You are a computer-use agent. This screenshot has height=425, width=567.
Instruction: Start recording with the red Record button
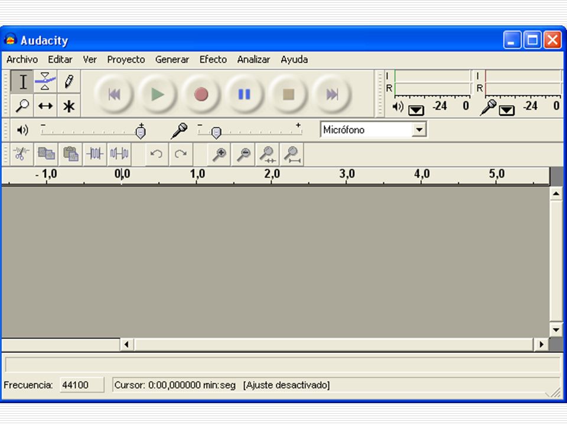click(x=201, y=94)
